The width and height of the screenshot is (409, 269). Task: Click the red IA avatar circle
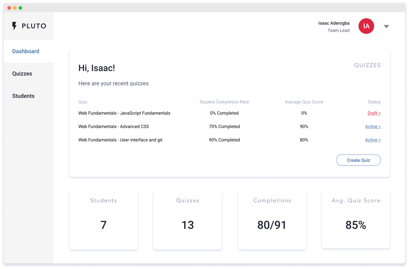click(366, 26)
